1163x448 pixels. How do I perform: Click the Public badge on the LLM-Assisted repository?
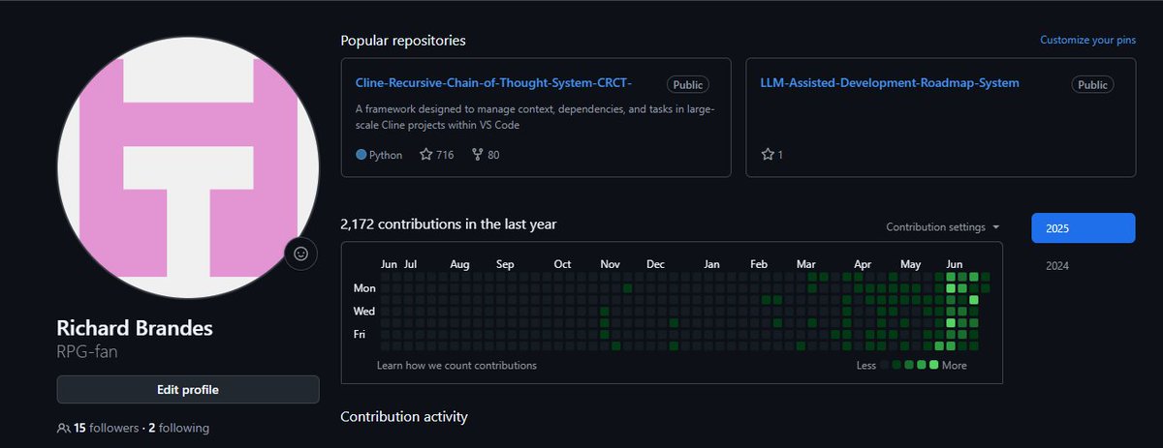1092,85
